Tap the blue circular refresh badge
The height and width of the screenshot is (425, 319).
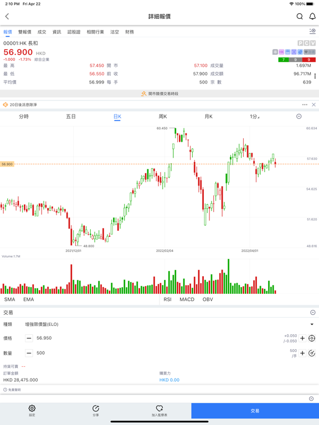point(300,52)
